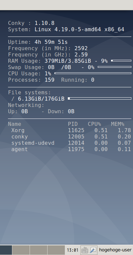Open the 13:01 clock in the taskbar
The height and width of the screenshot is (255, 133).
click(72, 250)
